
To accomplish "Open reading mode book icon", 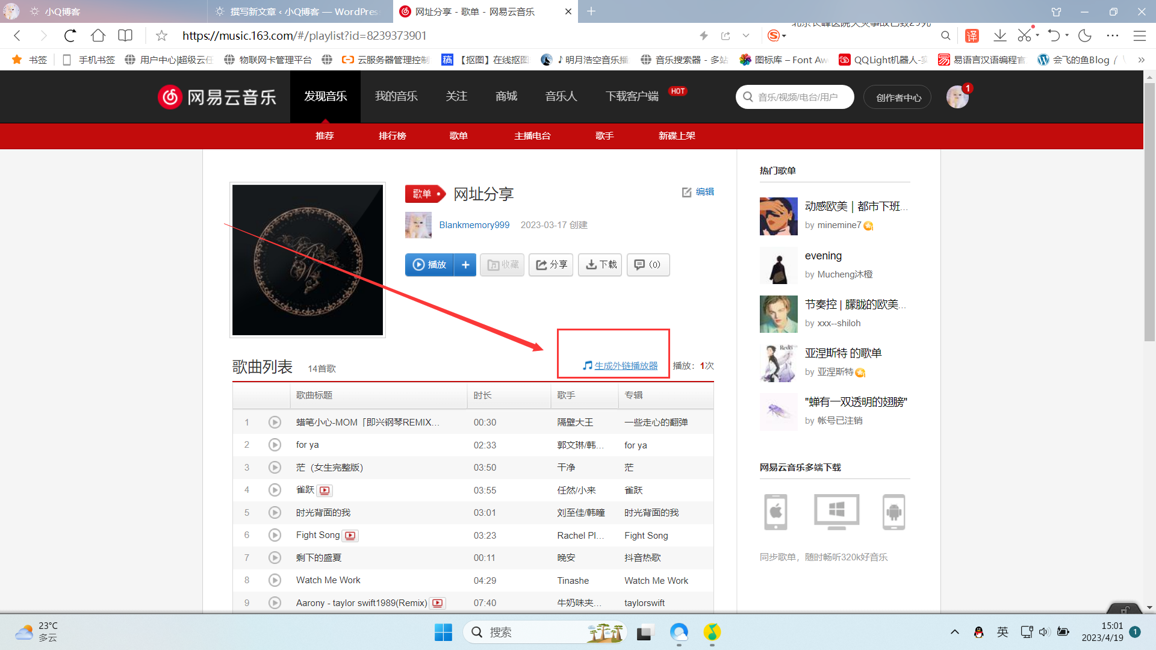I will pos(125,36).
